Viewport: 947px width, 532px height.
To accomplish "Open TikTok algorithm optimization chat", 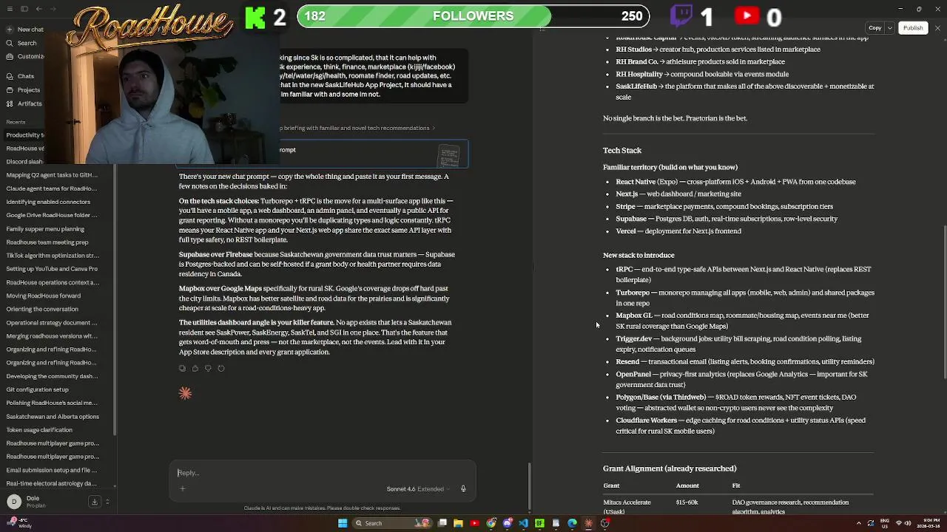I will coord(53,255).
